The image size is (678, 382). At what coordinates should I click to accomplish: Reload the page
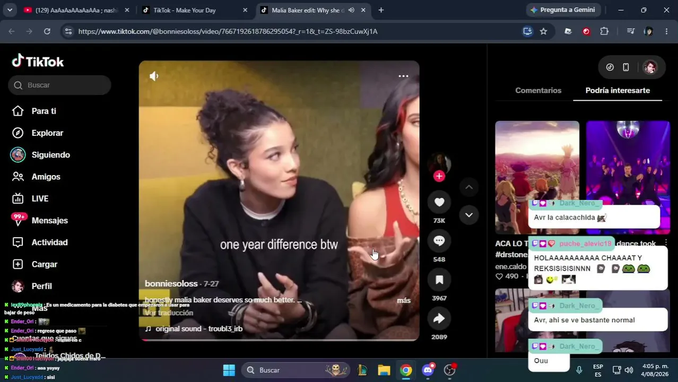pyautogui.click(x=47, y=31)
